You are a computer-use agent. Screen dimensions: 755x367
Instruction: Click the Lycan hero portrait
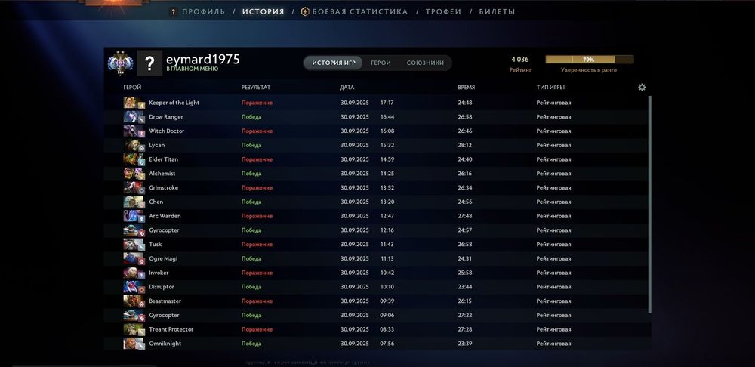click(x=134, y=145)
